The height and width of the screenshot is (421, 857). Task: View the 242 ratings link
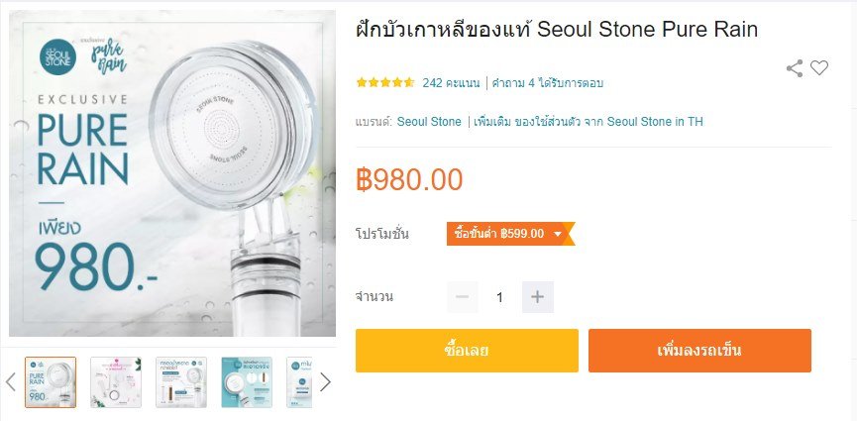(451, 83)
